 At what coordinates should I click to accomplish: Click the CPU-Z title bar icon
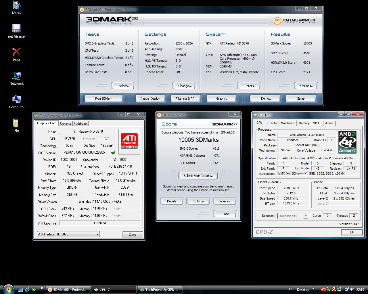tap(256, 115)
